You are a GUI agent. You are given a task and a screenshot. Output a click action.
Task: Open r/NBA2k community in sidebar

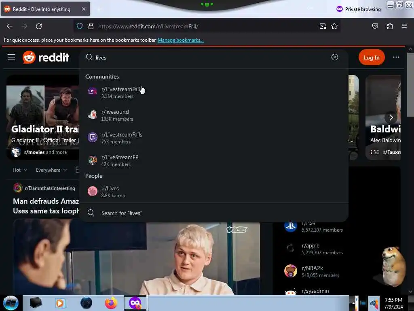313,268
